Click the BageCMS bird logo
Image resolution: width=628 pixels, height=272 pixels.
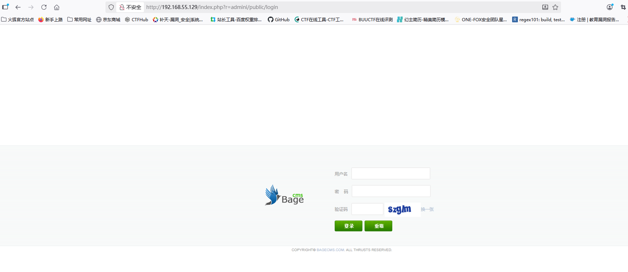coord(284,195)
